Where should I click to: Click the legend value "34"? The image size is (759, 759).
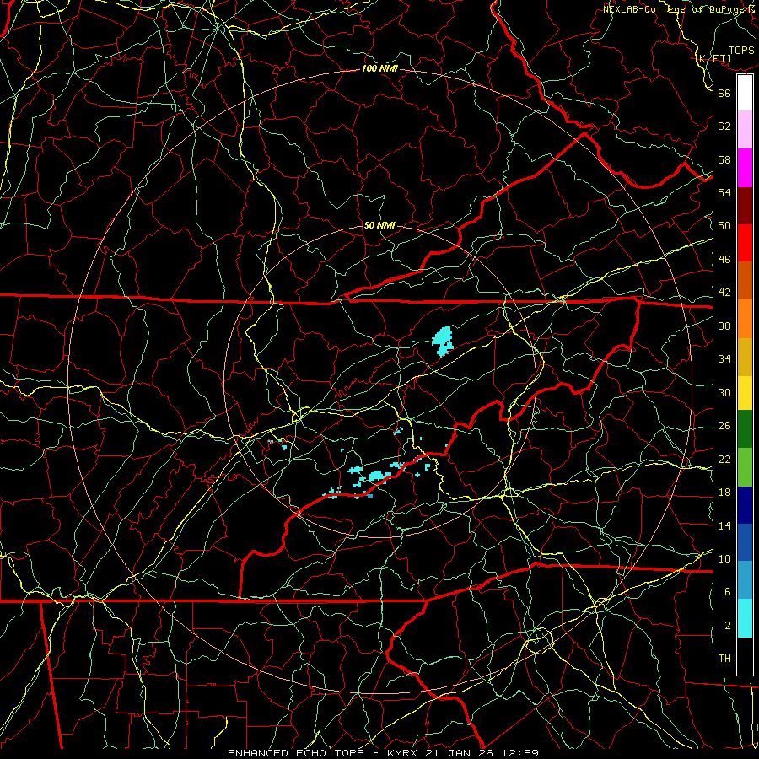point(724,359)
